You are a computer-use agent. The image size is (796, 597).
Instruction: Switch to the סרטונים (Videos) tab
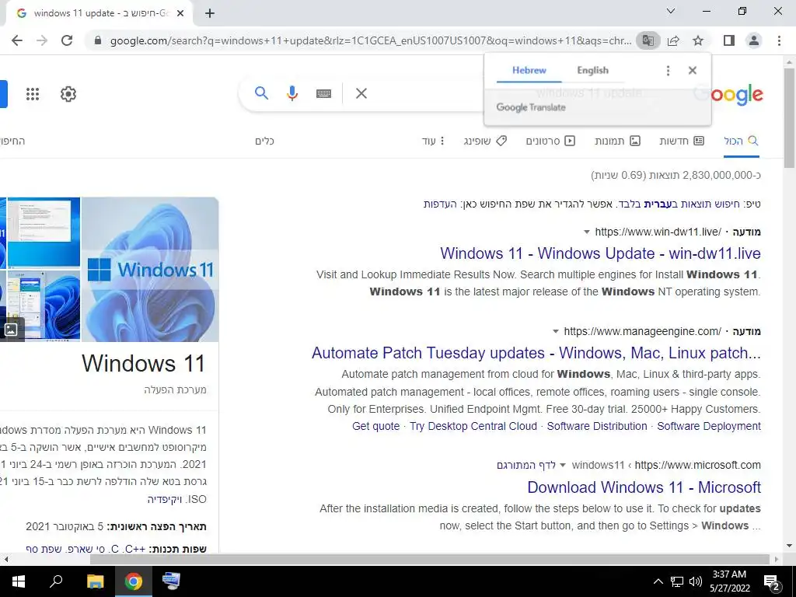[x=550, y=141]
